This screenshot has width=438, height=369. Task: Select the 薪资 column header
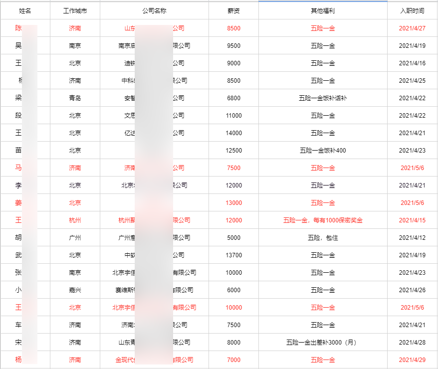233,10
